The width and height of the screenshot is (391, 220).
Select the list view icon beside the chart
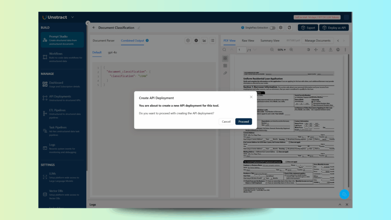click(x=213, y=40)
